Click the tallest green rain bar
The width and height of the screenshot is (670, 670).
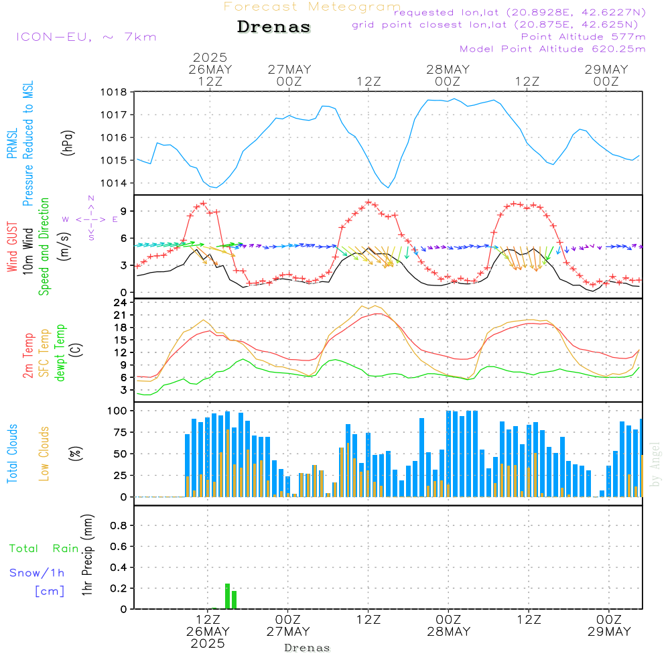(227, 596)
